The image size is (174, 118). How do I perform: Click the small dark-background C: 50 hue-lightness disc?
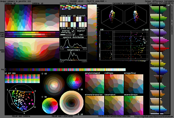pyautogui.click(x=74, y=81)
